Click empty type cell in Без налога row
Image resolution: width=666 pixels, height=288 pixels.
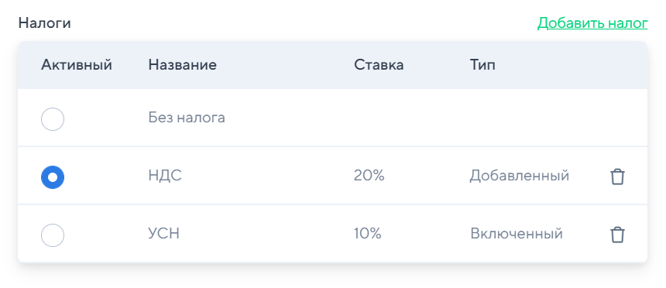point(527,118)
